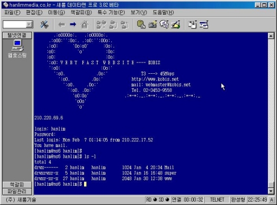Open the 특수 기능(P) menu
277x205 pixels.
click(111, 12)
